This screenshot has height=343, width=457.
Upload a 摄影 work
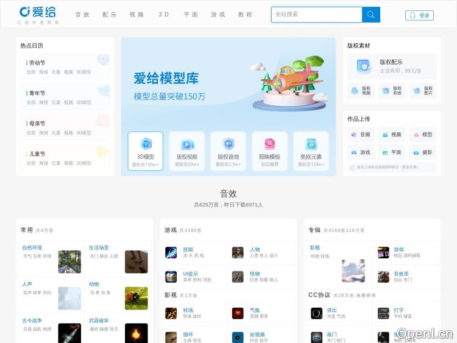pyautogui.click(x=423, y=153)
